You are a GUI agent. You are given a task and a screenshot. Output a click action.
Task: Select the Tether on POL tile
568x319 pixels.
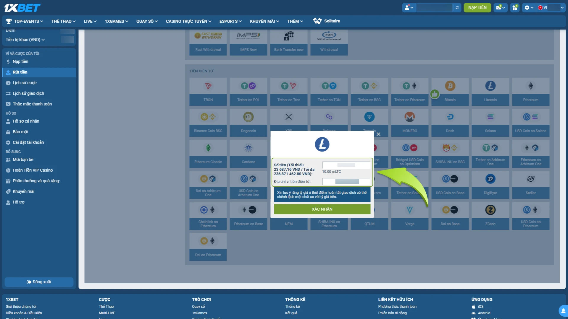point(248,92)
